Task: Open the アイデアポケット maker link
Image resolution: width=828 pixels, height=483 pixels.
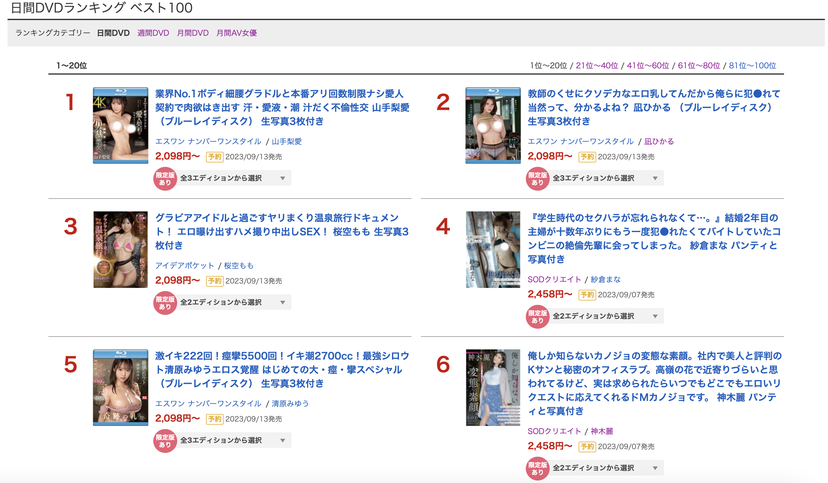Action: pos(185,265)
